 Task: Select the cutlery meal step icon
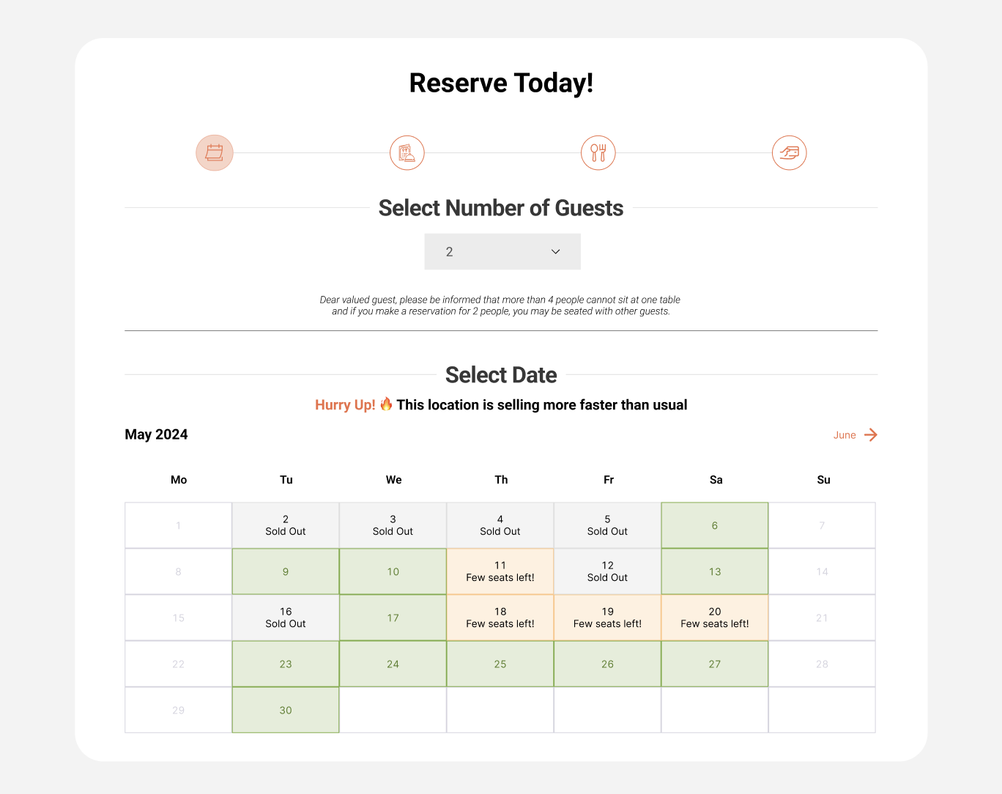click(598, 152)
